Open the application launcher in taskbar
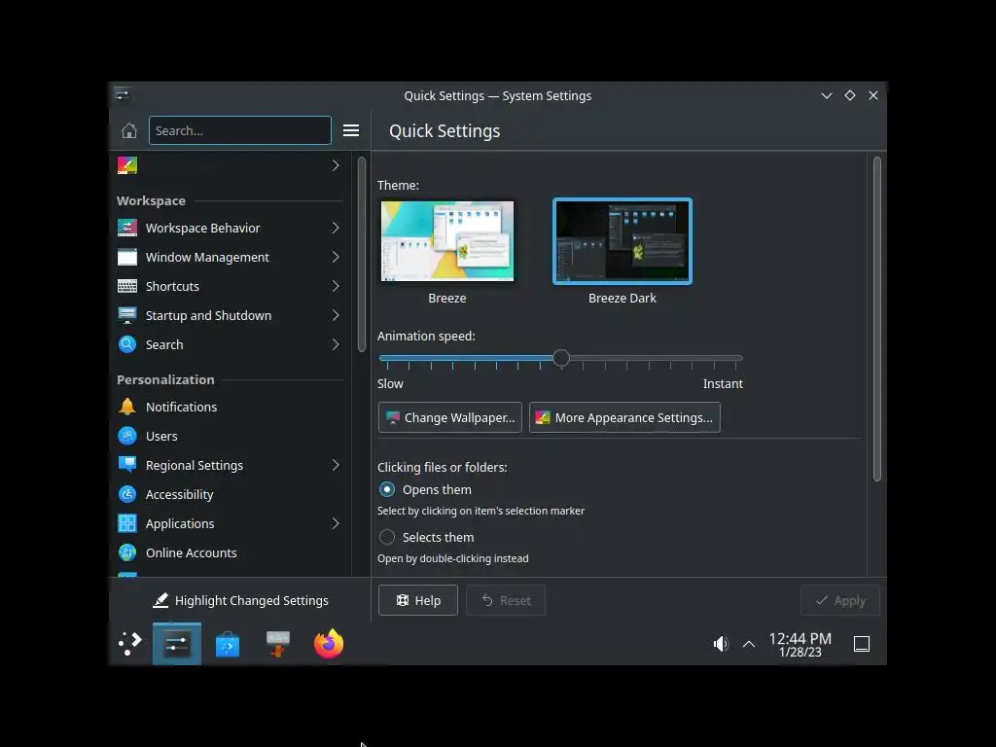The height and width of the screenshot is (747, 996). 129,644
